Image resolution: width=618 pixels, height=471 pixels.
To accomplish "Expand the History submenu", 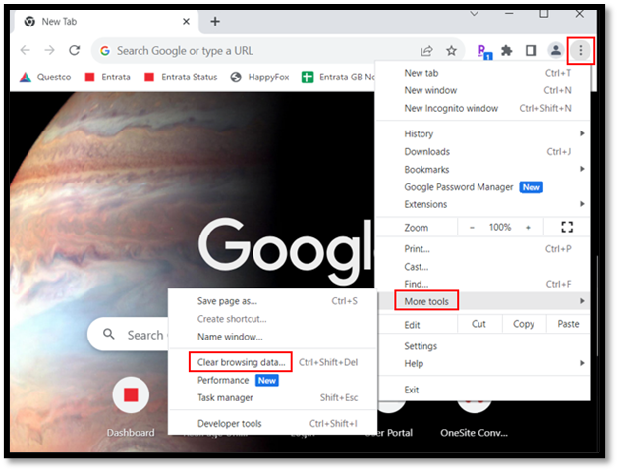I will click(482, 133).
